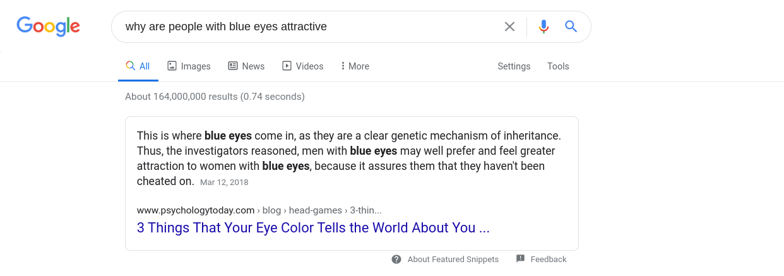The height and width of the screenshot is (276, 784).
Task: Focus the search query input field
Action: coord(309,27)
